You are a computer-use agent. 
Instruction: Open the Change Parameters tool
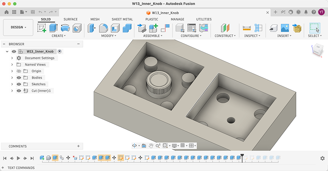click(180, 28)
